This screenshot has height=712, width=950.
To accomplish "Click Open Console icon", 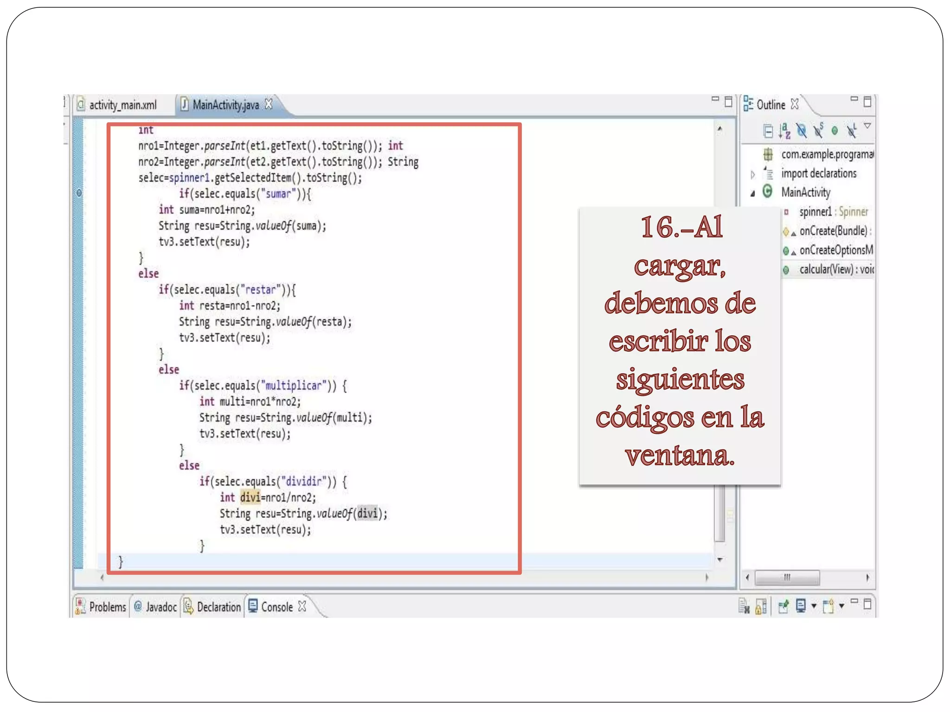I will point(828,606).
